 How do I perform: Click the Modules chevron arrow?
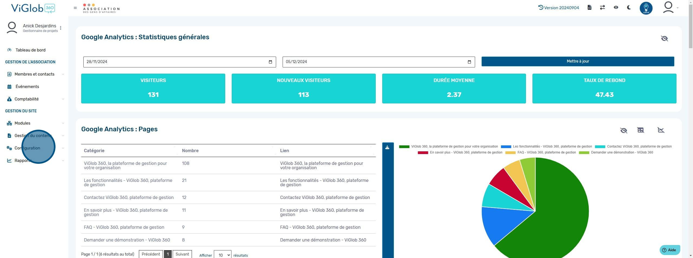point(63,123)
